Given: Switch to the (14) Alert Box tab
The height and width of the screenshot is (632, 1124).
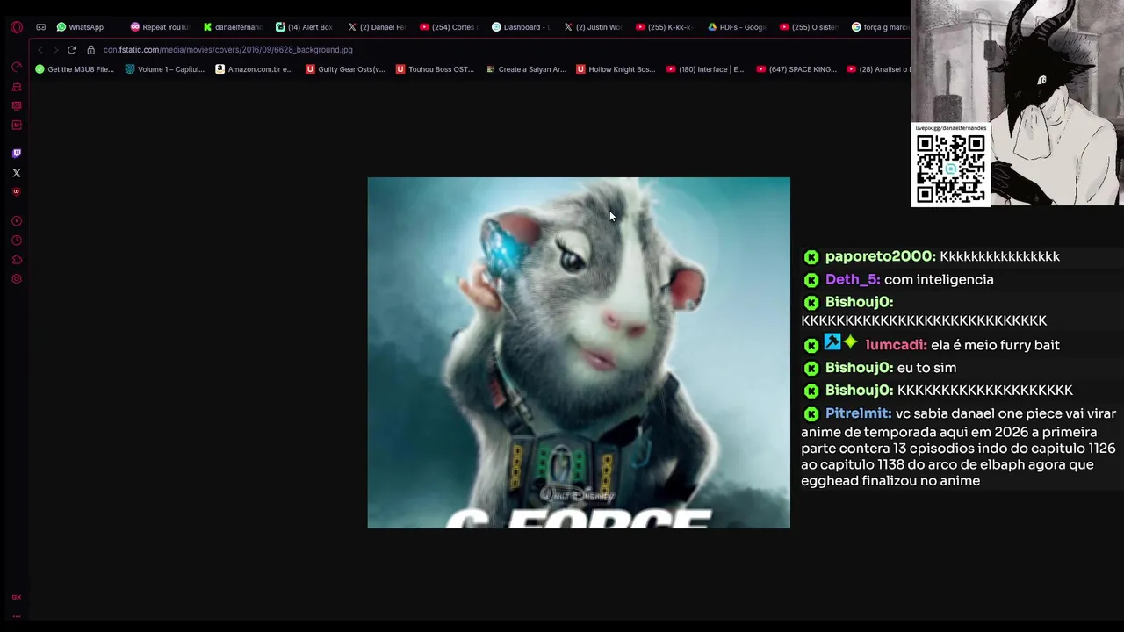Looking at the screenshot, I should 305,27.
